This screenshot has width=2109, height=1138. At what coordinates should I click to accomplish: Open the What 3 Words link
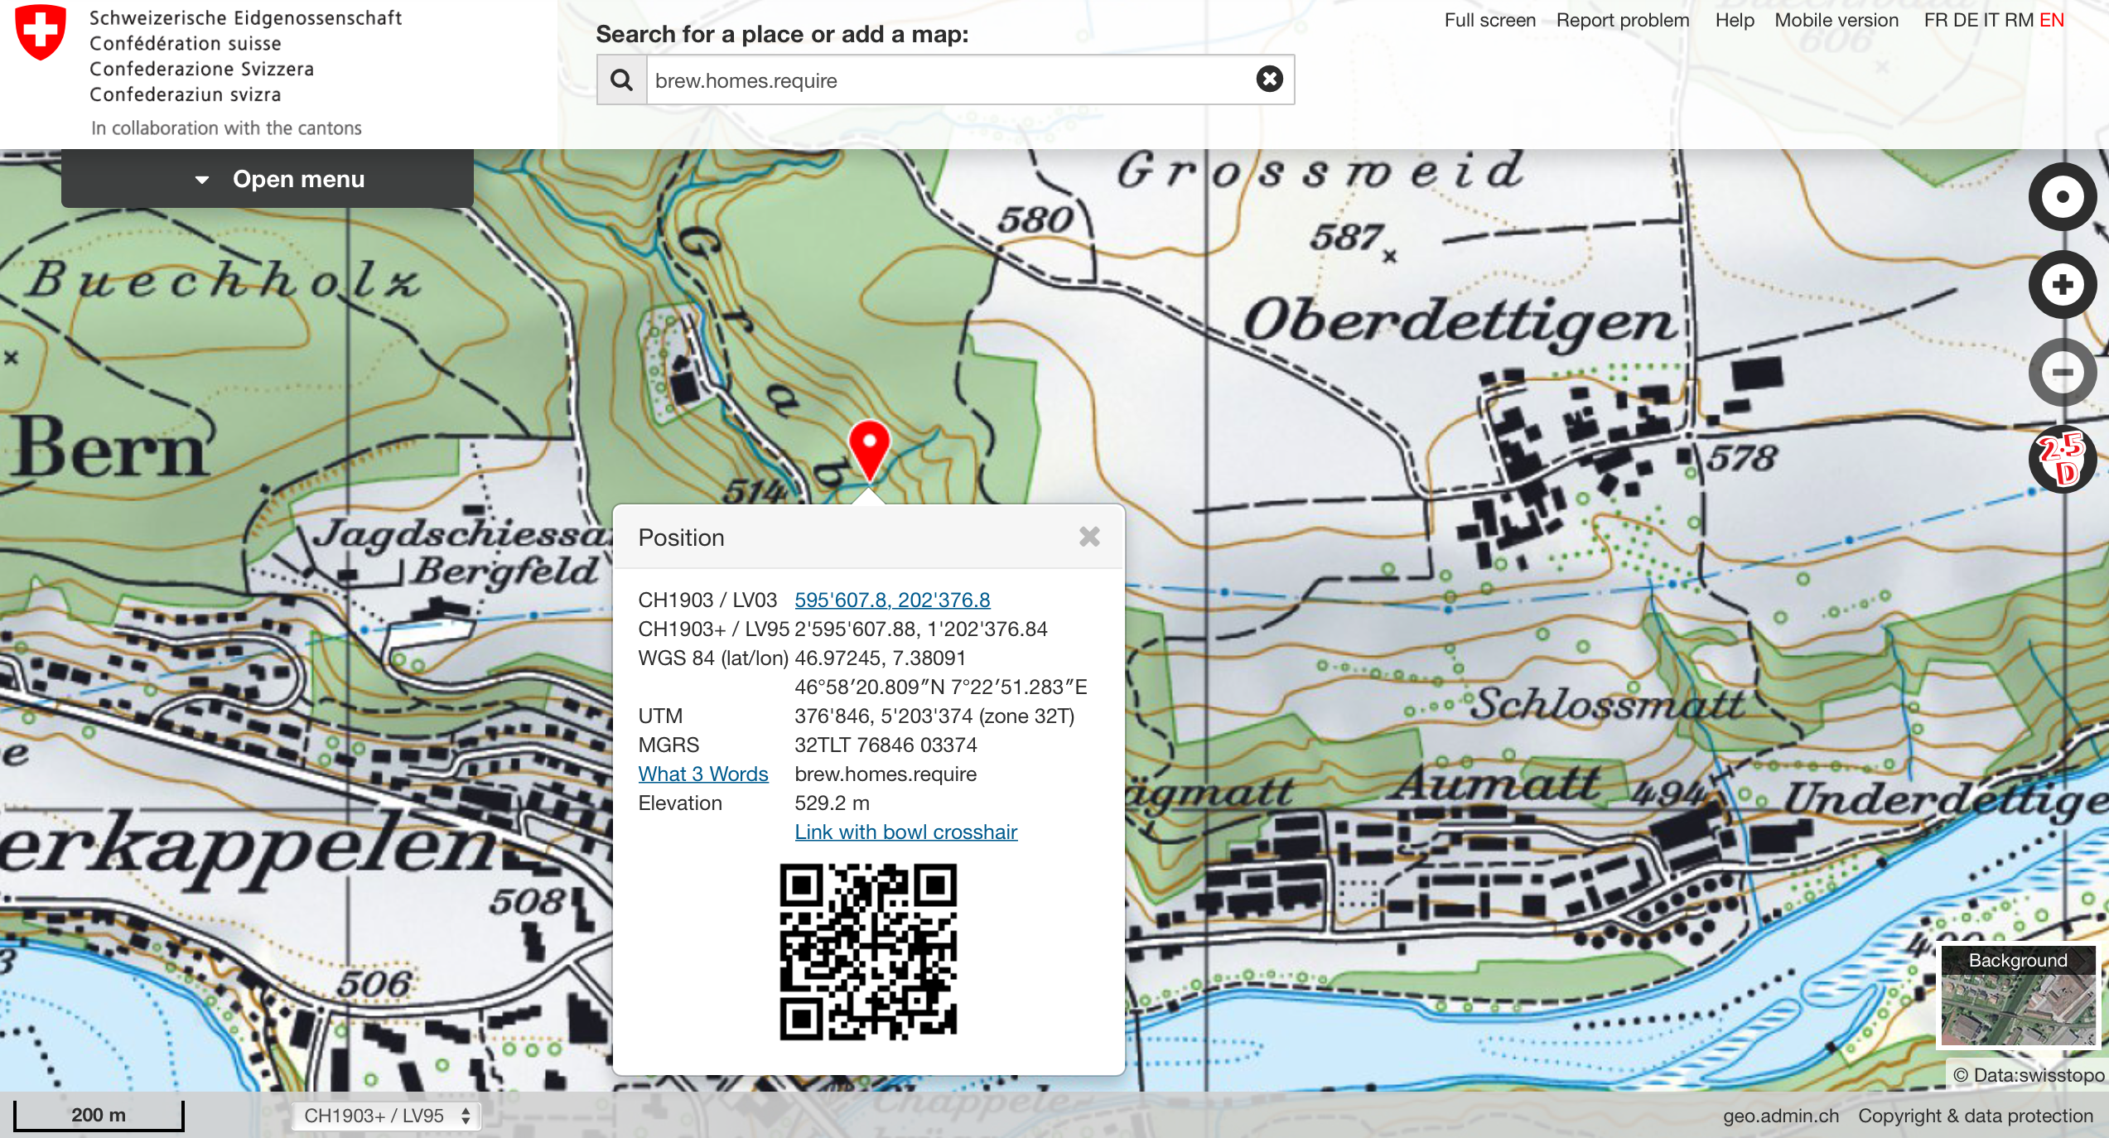[703, 774]
